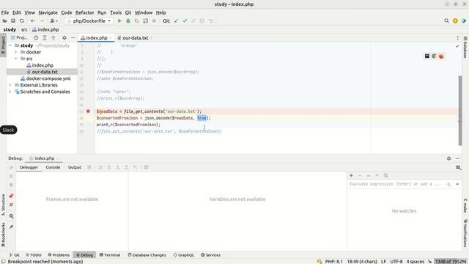Change file encoding UTF-8 in status bar
Viewport: 469px width, 264px height.
tap(396, 261)
